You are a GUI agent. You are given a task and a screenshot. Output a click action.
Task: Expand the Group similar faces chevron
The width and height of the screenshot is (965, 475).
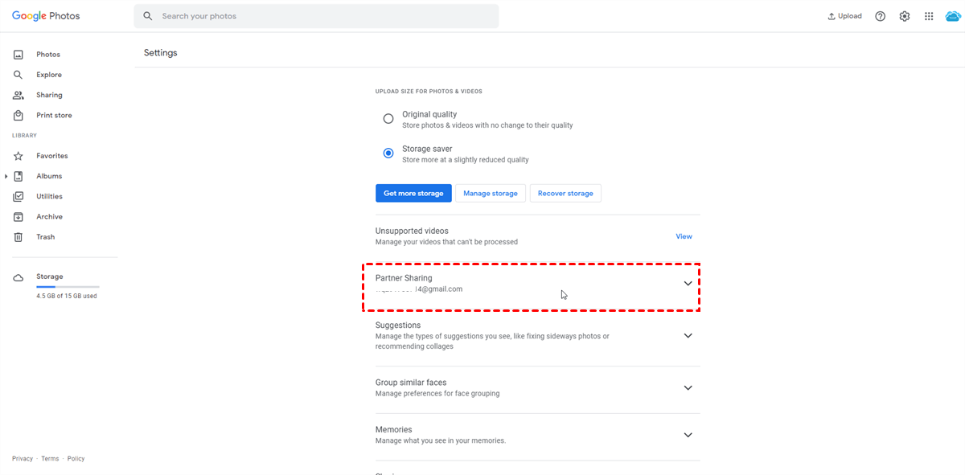[688, 387]
